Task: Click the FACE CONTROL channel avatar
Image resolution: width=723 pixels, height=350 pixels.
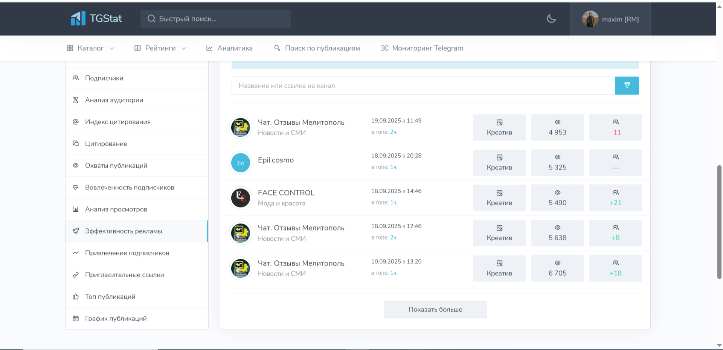Action: click(x=241, y=198)
